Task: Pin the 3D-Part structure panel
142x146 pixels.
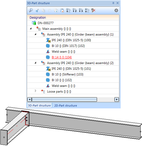Action: click(x=113, y=3)
